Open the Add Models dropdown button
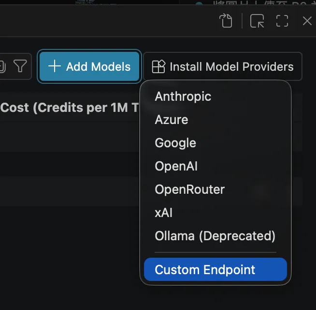 89,66
